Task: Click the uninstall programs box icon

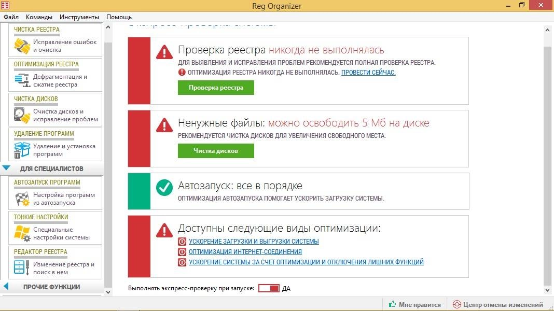Action: pos(22,150)
